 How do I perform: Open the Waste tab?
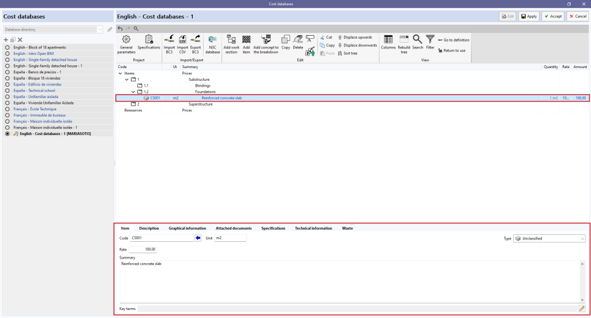tap(347, 229)
